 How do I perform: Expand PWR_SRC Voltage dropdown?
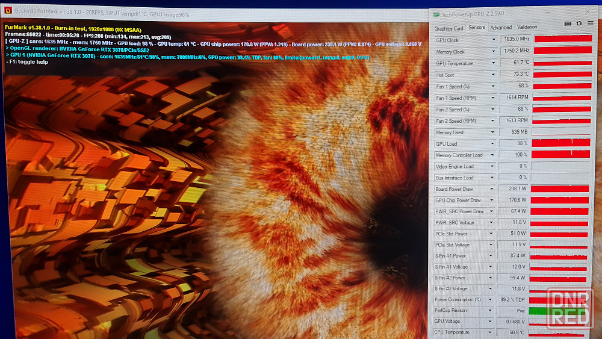click(491, 222)
